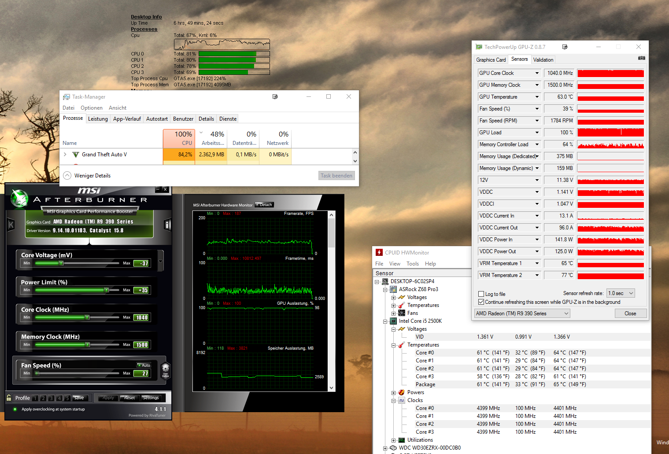Toggle Apply overclocking at system startup
This screenshot has width=669, height=454.
(15, 409)
